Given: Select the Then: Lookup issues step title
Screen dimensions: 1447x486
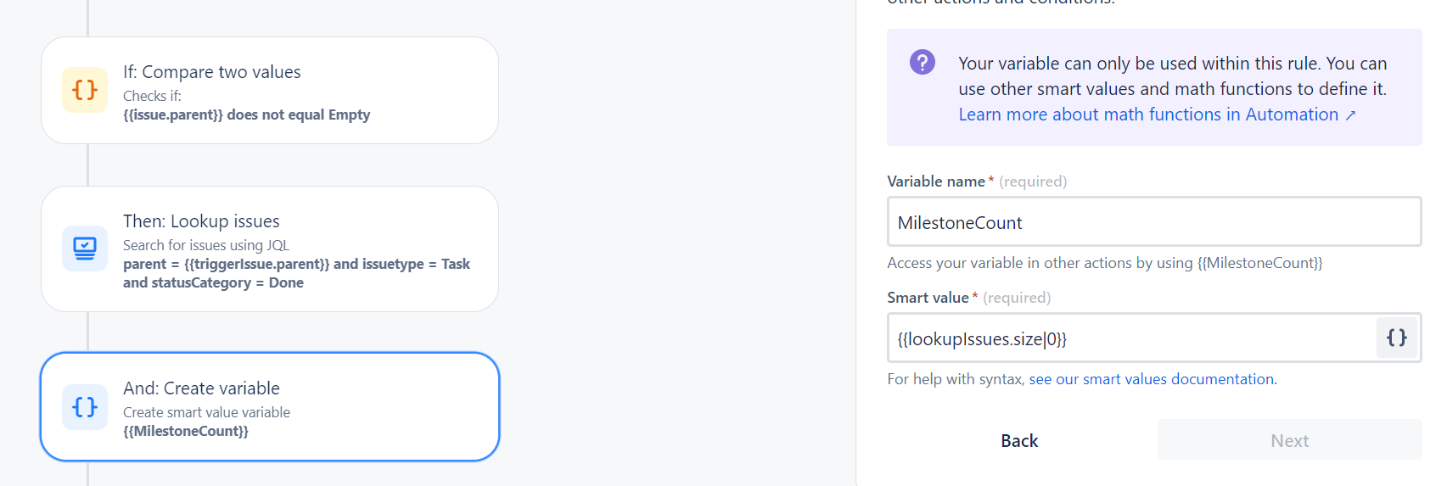Looking at the screenshot, I should coord(201,221).
